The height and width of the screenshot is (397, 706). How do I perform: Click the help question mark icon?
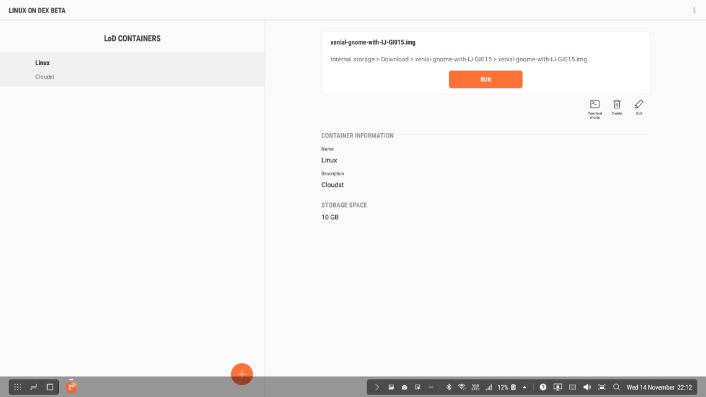[542, 386]
